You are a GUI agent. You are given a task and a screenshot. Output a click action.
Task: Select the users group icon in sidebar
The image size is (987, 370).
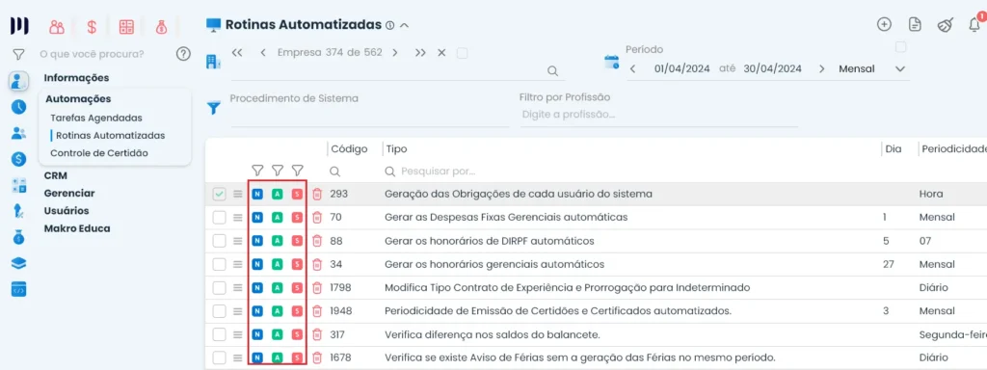click(19, 133)
